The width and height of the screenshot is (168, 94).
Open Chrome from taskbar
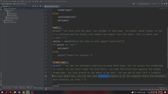(23, 92)
